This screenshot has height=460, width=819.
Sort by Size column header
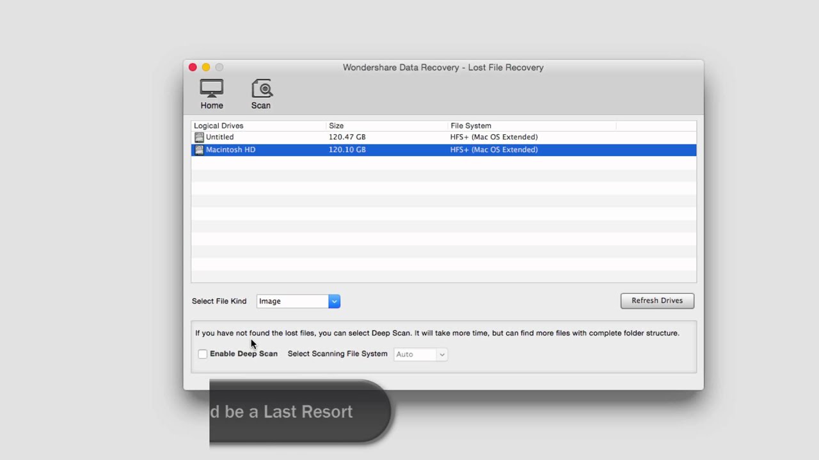click(387, 126)
